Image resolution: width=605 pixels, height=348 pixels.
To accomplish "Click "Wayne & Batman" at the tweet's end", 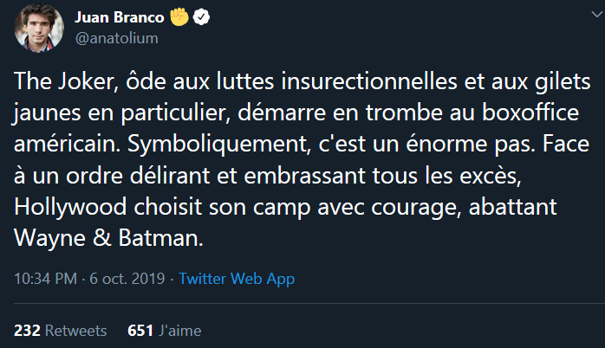I will coord(109,237).
